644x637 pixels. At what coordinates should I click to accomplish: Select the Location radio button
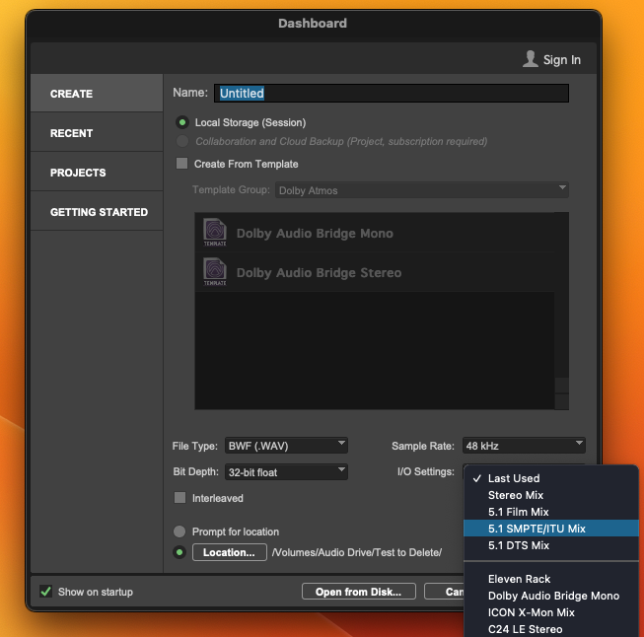coord(179,552)
